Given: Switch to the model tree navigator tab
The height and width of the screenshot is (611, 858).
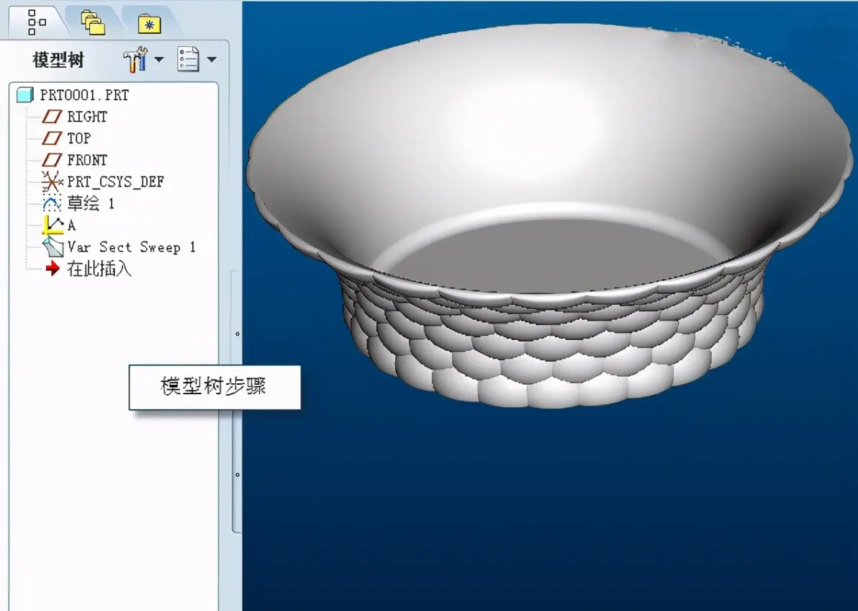Looking at the screenshot, I should point(37,22).
